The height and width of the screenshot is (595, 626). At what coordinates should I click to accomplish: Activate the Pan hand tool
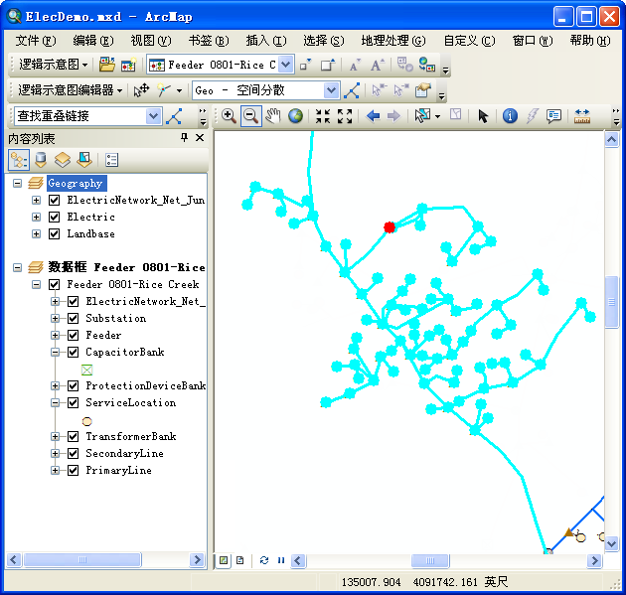tap(272, 116)
